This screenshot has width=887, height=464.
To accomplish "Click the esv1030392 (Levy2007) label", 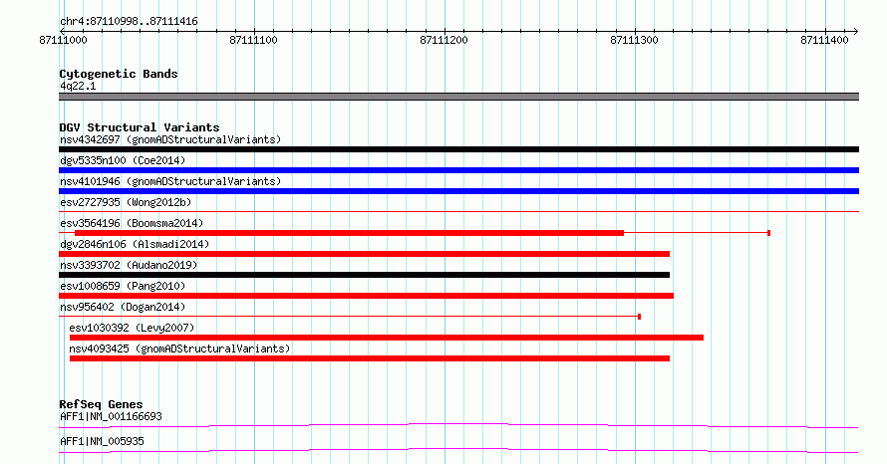I will point(132,328).
